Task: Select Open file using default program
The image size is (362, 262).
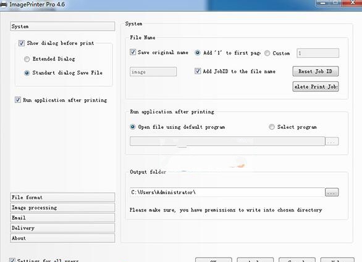Action: (133, 127)
